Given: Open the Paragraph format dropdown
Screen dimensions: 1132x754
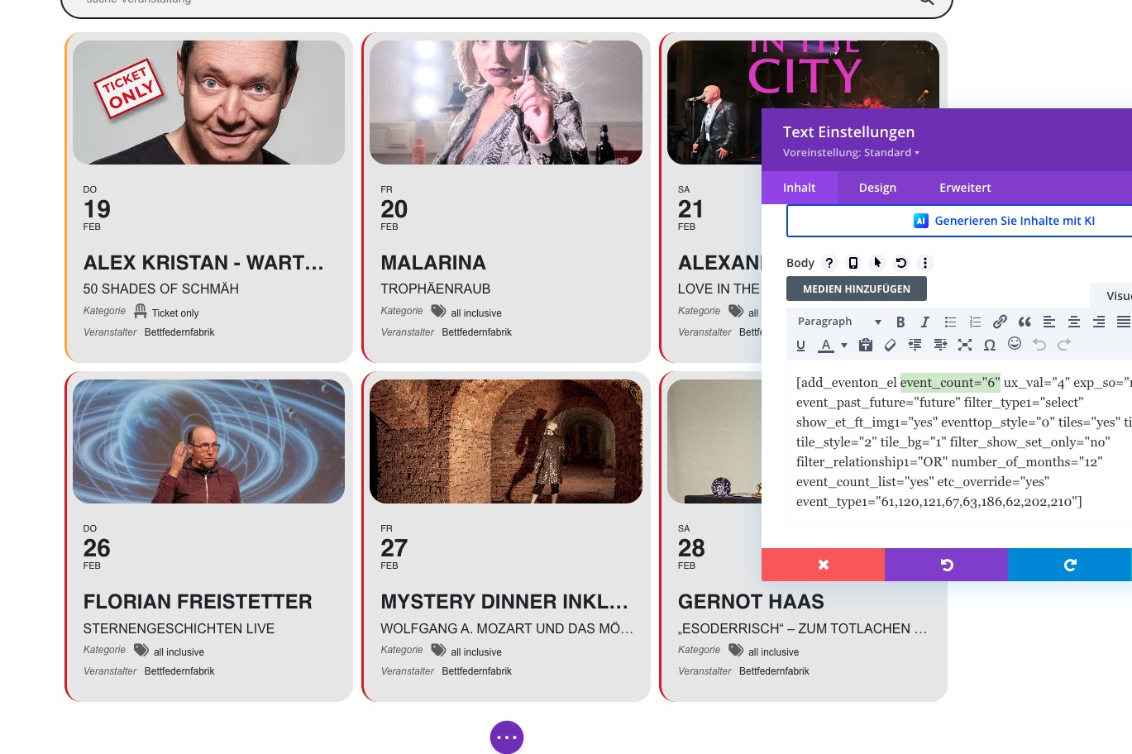Looking at the screenshot, I should pos(838,322).
